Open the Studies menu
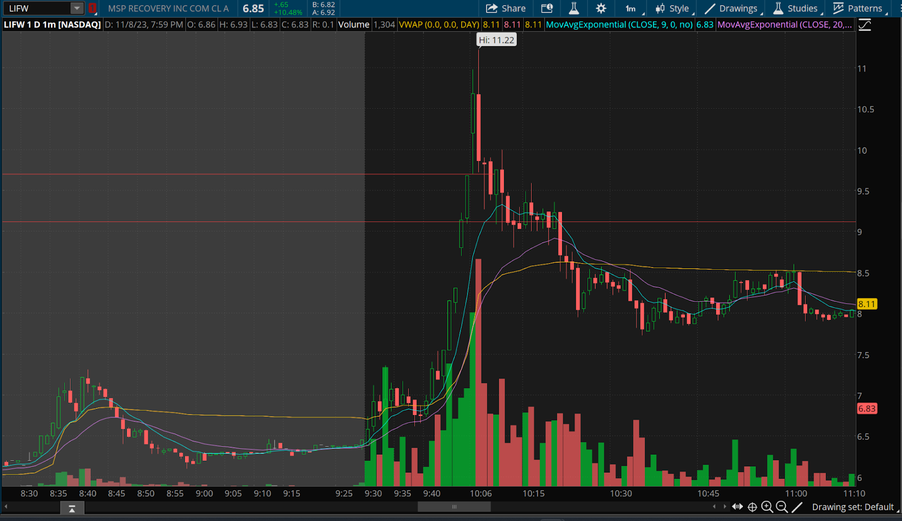The width and height of the screenshot is (902, 521). point(797,8)
